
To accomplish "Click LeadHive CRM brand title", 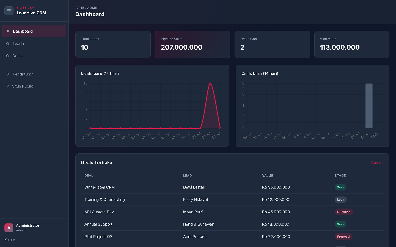I will coord(31,13).
